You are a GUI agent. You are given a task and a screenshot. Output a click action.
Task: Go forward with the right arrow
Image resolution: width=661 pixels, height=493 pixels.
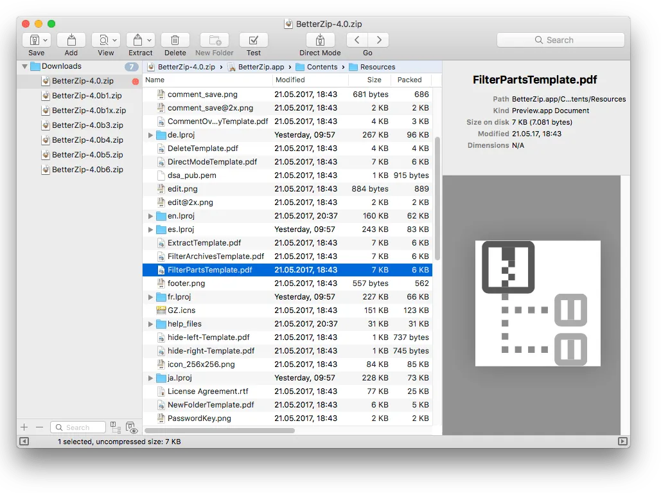tap(378, 40)
